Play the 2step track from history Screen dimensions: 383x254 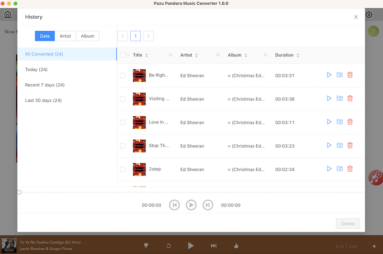tap(329, 169)
